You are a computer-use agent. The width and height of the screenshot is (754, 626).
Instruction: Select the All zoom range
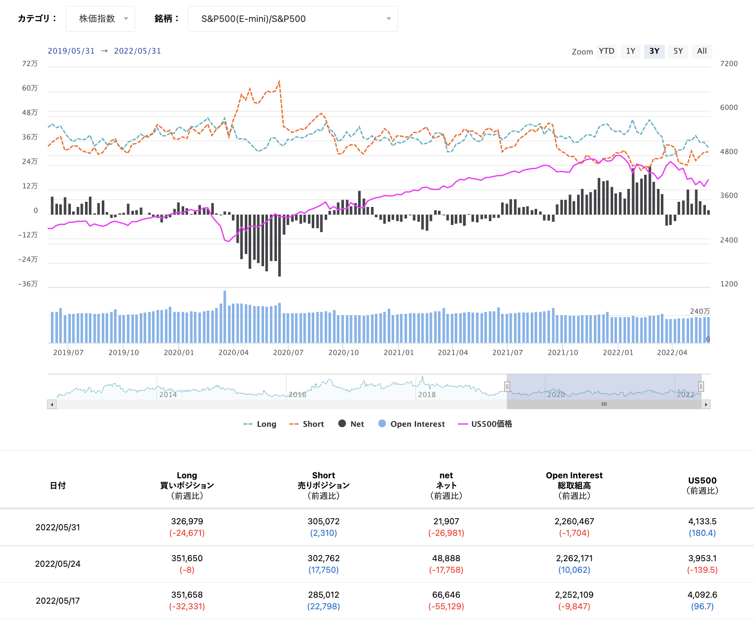pyautogui.click(x=702, y=51)
